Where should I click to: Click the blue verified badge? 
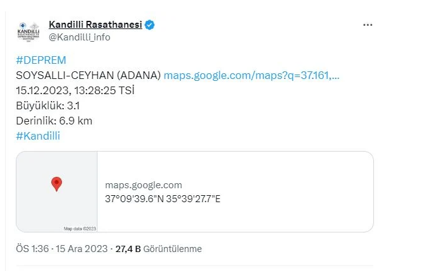coord(149,25)
